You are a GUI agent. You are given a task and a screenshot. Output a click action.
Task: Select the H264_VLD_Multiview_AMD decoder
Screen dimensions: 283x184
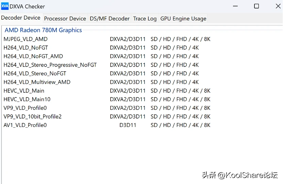coord(37,82)
